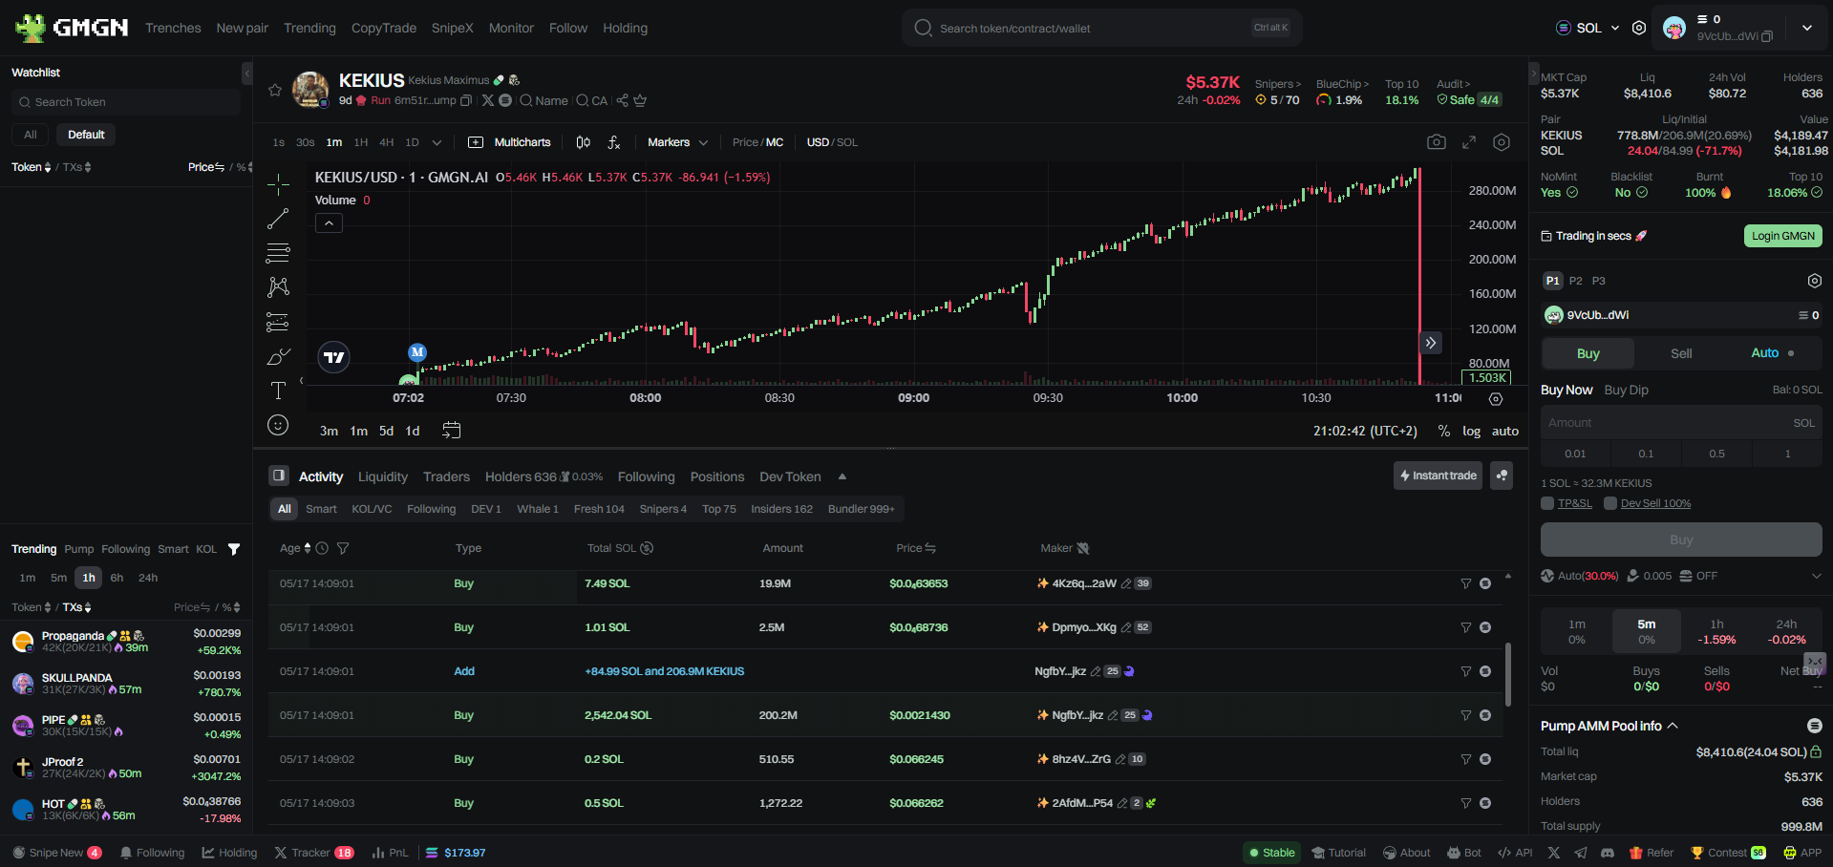Switch to the Traders tab
Screen dimensions: 1833x867
tap(445, 476)
